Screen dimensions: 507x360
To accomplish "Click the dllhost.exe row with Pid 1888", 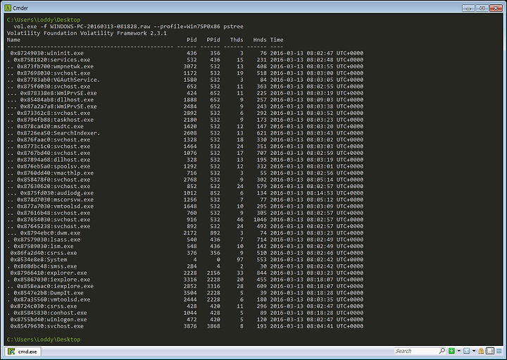I will pyautogui.click(x=185, y=99).
